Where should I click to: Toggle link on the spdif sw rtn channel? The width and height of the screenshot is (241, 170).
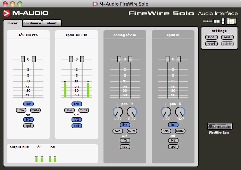click(x=76, y=104)
